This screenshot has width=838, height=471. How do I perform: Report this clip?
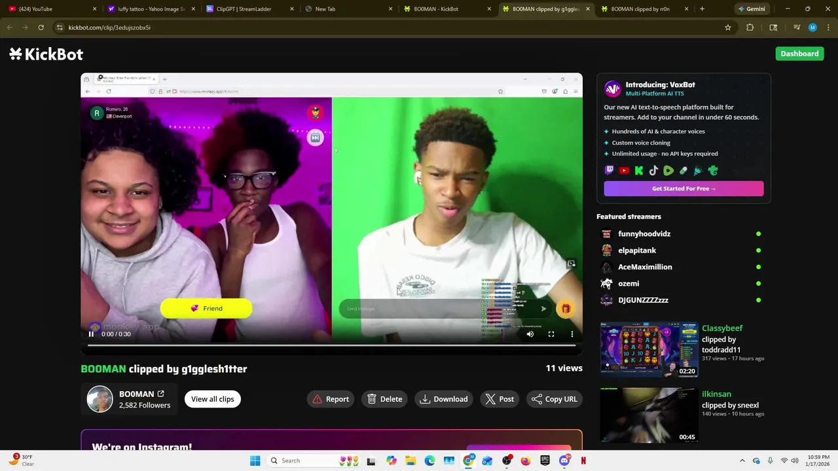click(x=331, y=399)
